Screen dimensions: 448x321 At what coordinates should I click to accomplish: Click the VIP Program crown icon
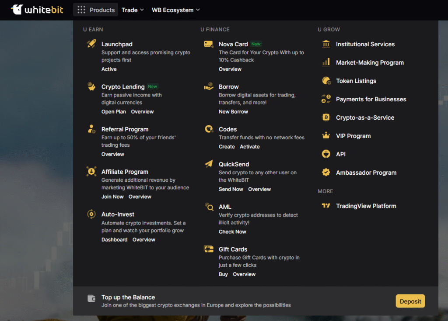[x=326, y=136]
